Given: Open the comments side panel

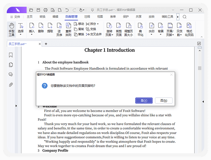Looking at the screenshot, I should tap(11, 74).
